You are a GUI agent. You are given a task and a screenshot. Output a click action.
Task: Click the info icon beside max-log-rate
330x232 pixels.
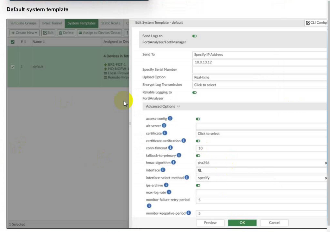pyautogui.click(x=169, y=192)
